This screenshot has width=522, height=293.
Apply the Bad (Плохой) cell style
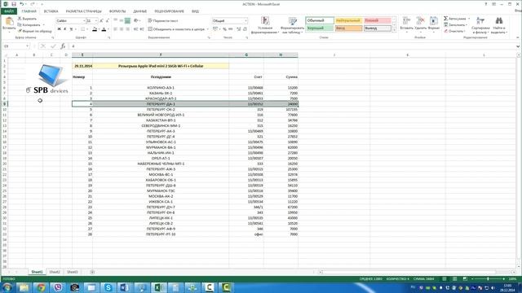[x=377, y=20]
